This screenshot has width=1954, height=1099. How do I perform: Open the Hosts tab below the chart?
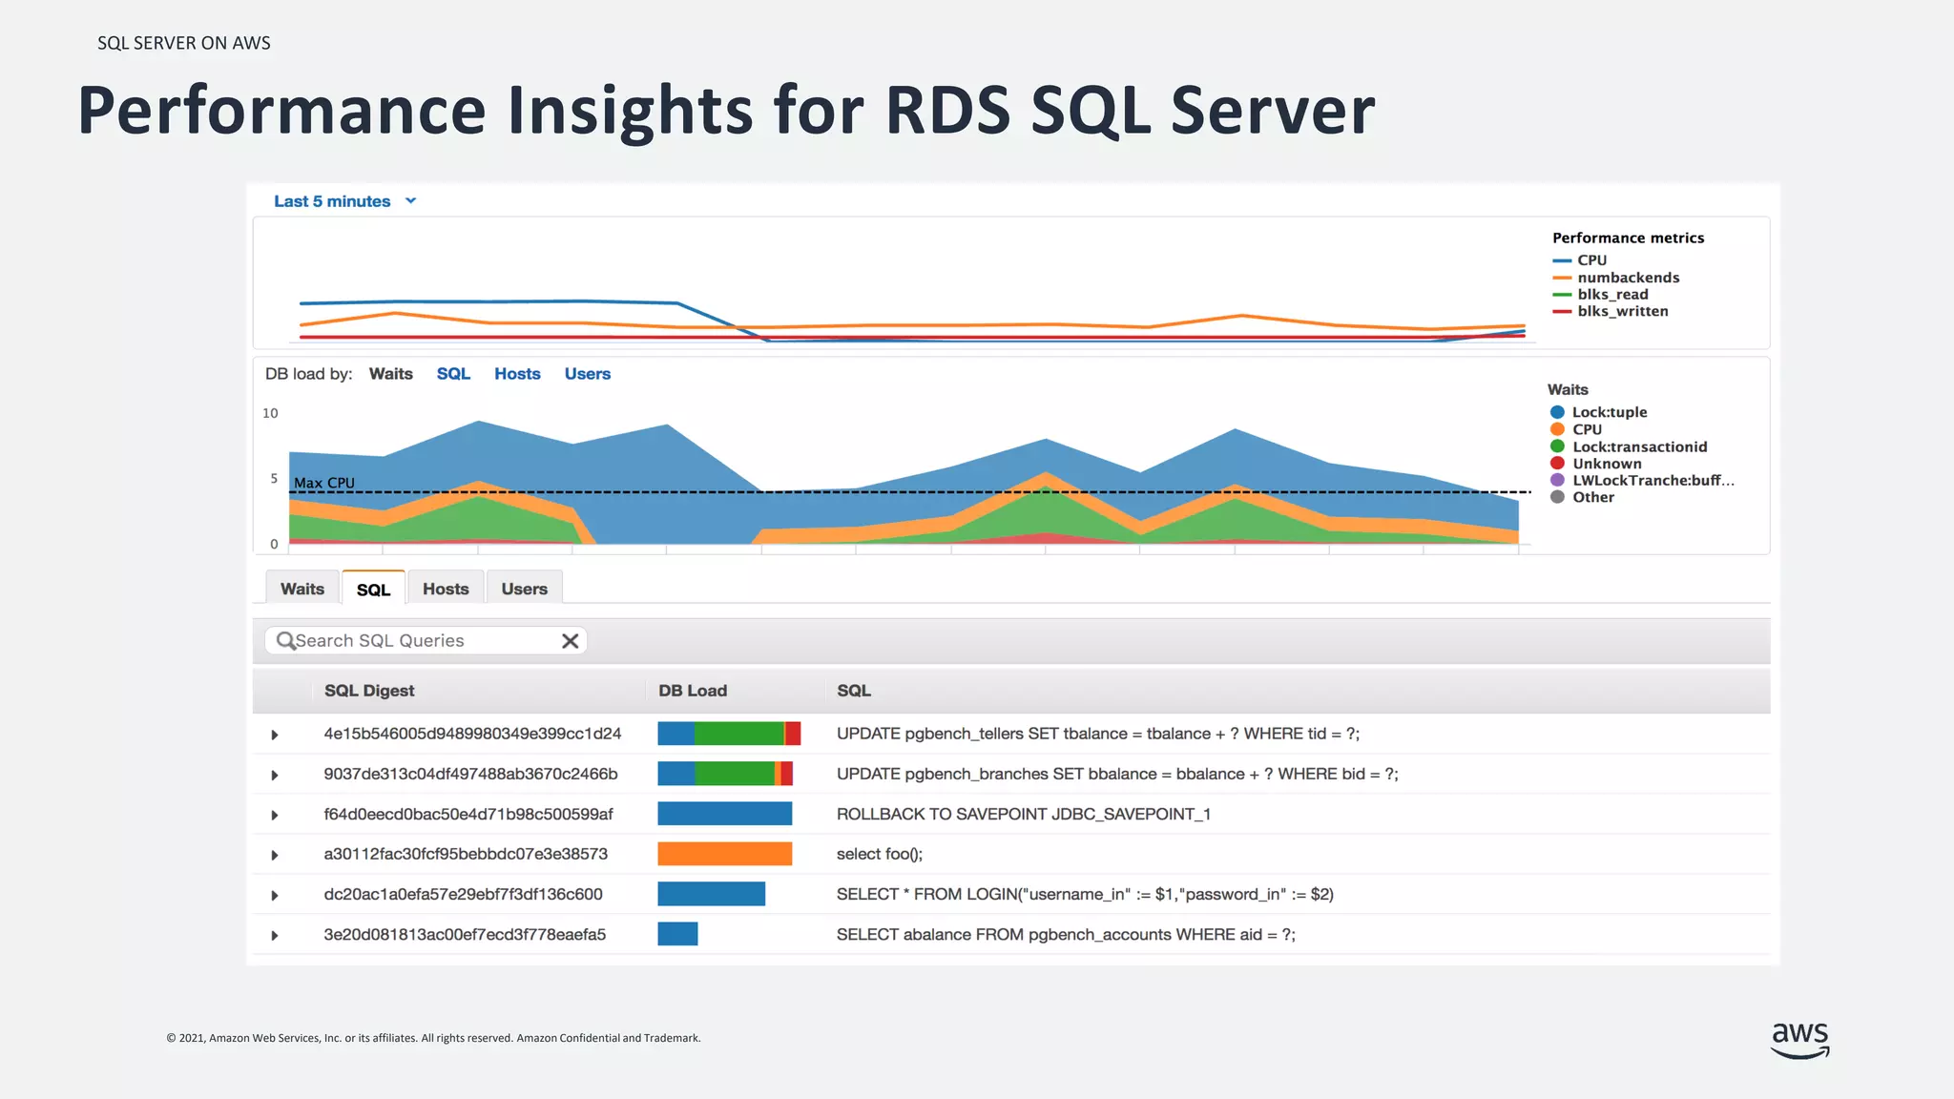click(x=446, y=589)
